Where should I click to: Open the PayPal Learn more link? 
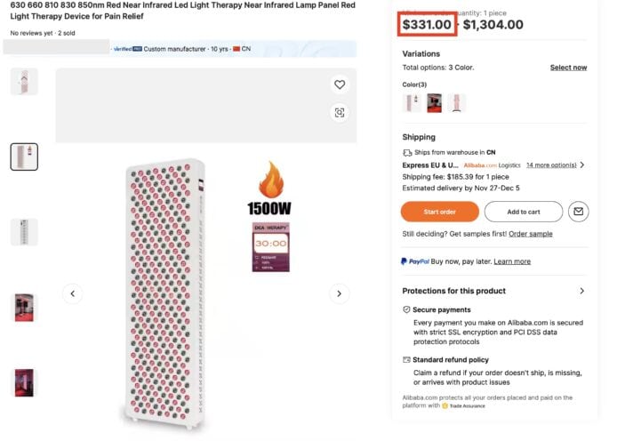[512, 261]
